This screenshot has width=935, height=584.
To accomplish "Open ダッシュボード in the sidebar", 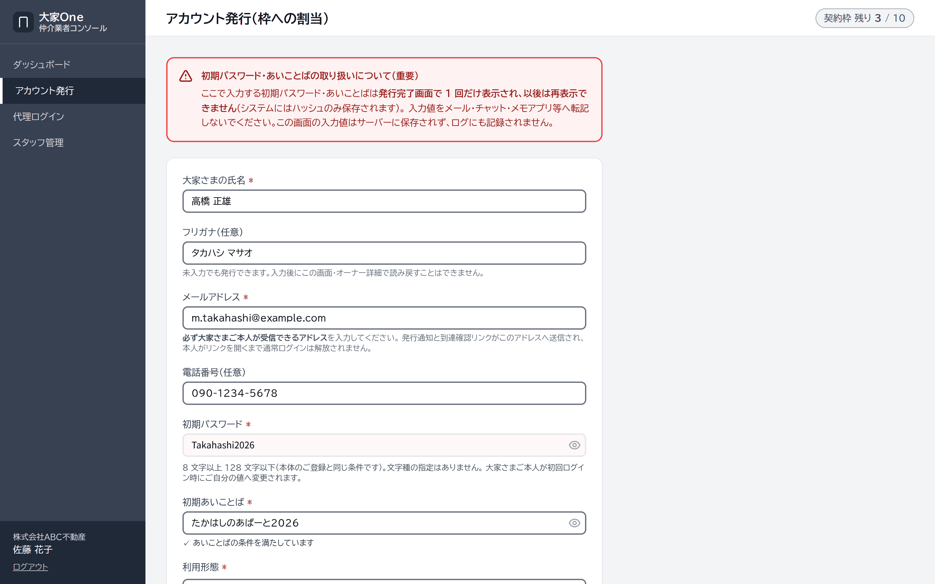I will pyautogui.click(x=73, y=65).
